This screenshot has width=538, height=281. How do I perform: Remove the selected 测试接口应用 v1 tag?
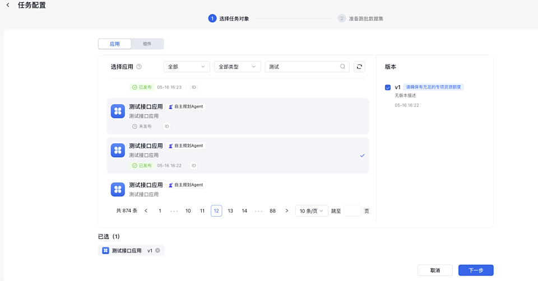(x=157, y=250)
